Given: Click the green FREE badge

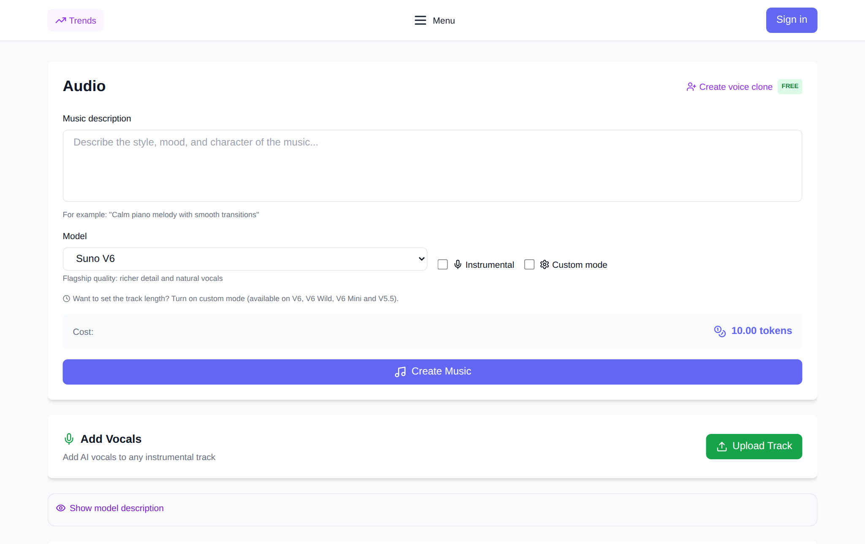Looking at the screenshot, I should click(x=790, y=86).
